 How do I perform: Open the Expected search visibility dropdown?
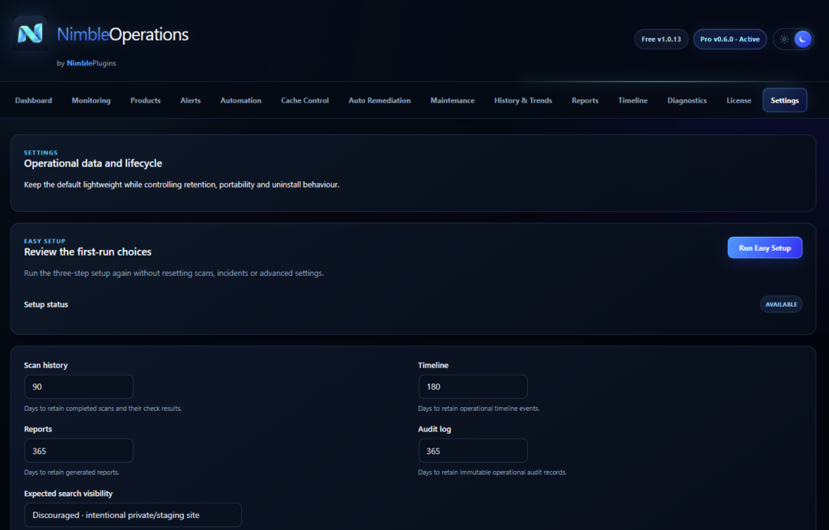pyautogui.click(x=133, y=515)
